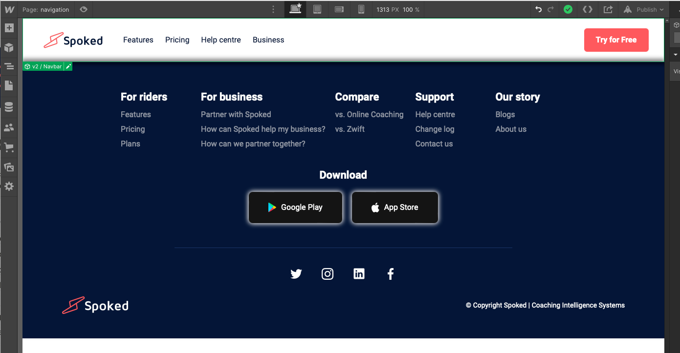Select Help centre in the top navbar
The height and width of the screenshot is (353, 680).
coord(221,40)
